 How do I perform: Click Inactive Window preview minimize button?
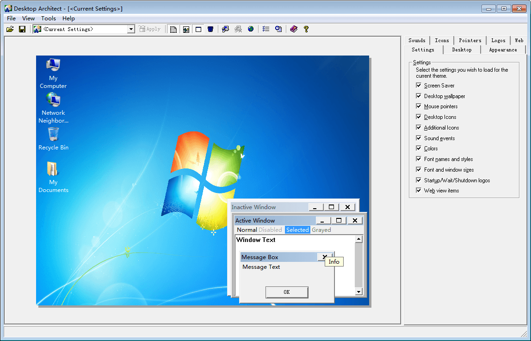pos(316,207)
